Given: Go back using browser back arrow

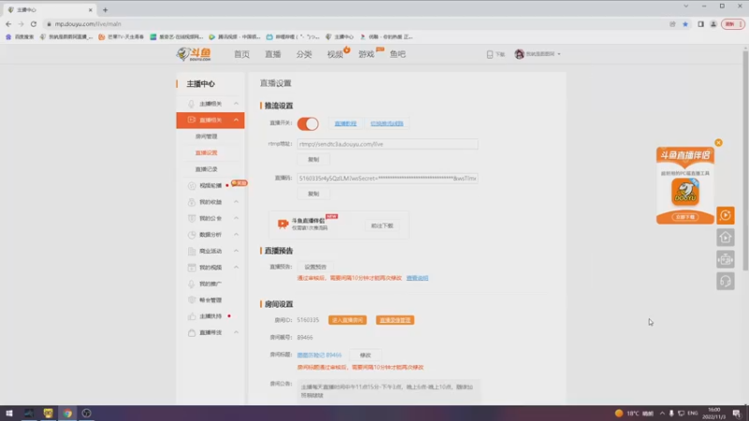Looking at the screenshot, I should [8, 24].
